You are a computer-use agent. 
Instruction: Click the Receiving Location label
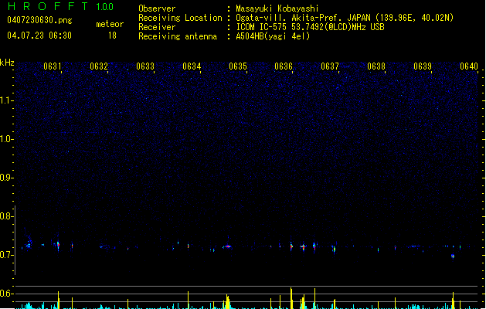point(180,18)
